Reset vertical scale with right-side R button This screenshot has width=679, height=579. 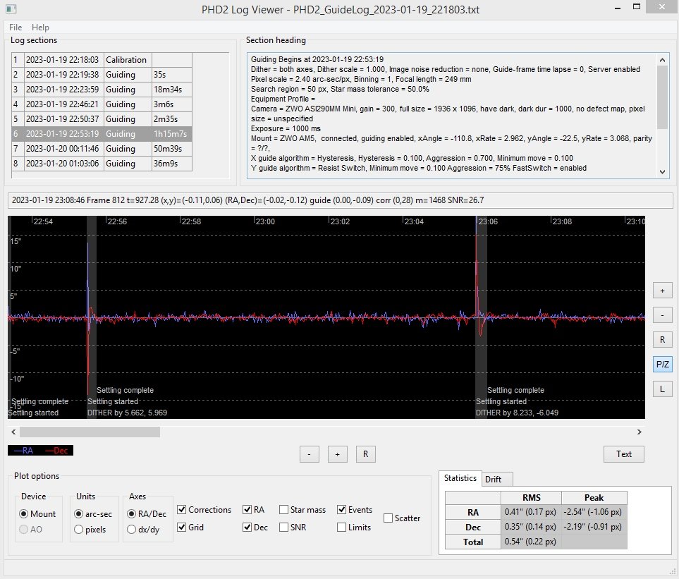662,339
